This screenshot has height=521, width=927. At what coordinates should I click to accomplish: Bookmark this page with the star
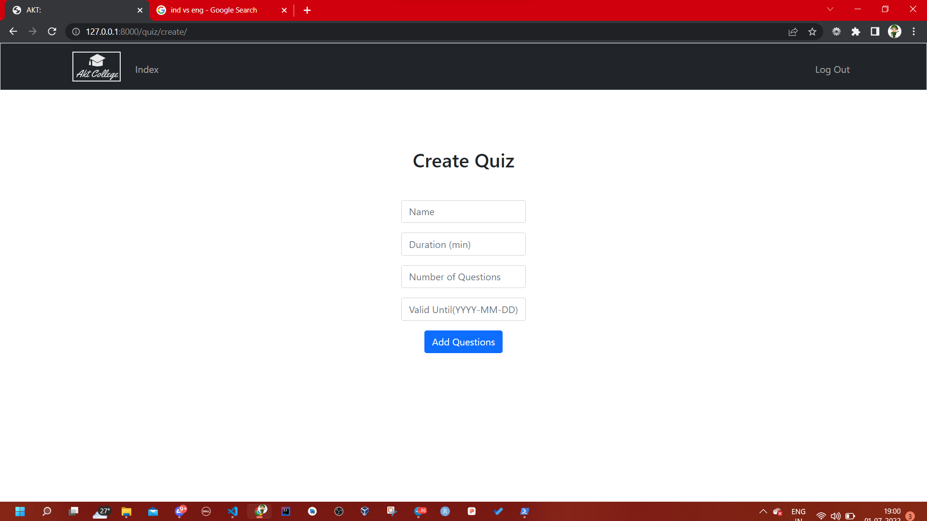812,32
